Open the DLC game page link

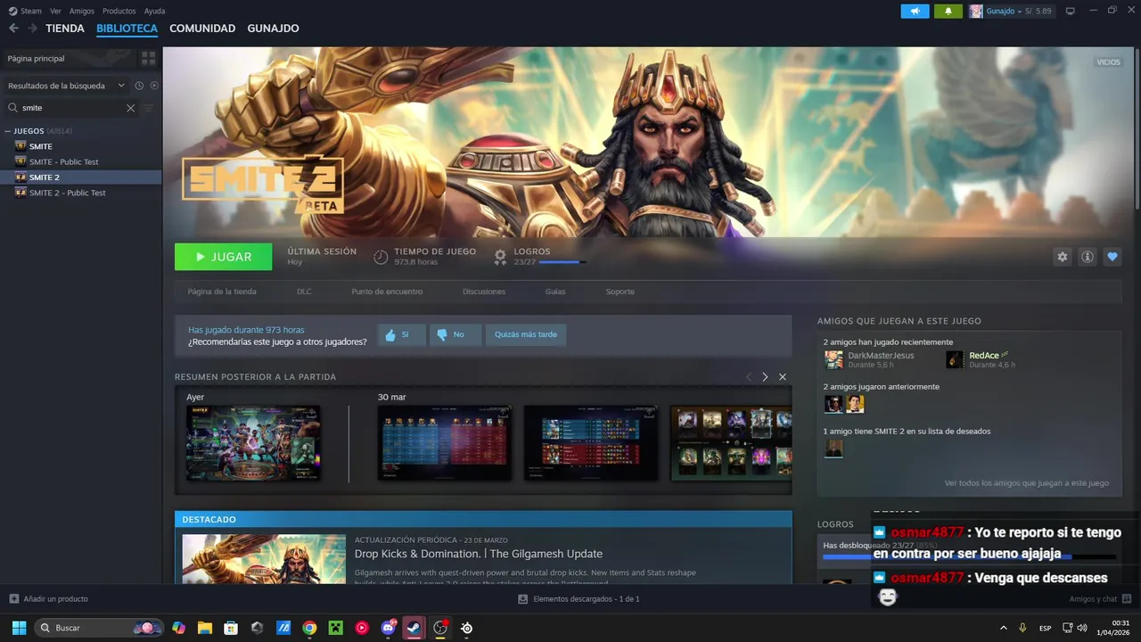pyautogui.click(x=304, y=292)
